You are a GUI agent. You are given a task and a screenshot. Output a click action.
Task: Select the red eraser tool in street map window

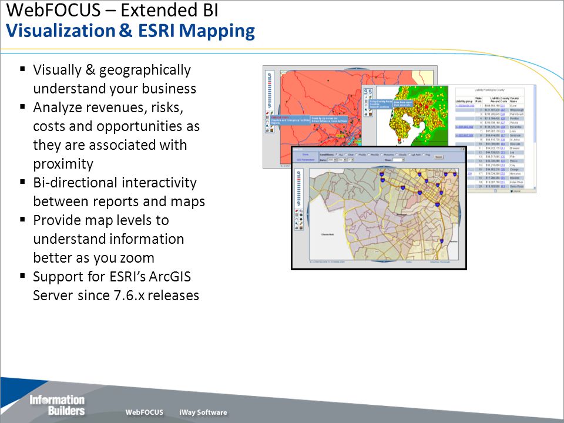coord(296,210)
